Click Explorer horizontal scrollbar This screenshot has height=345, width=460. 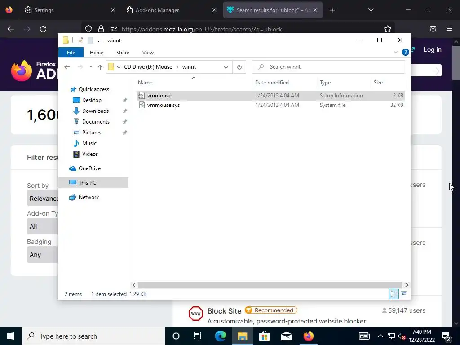pyautogui.click(x=270, y=285)
